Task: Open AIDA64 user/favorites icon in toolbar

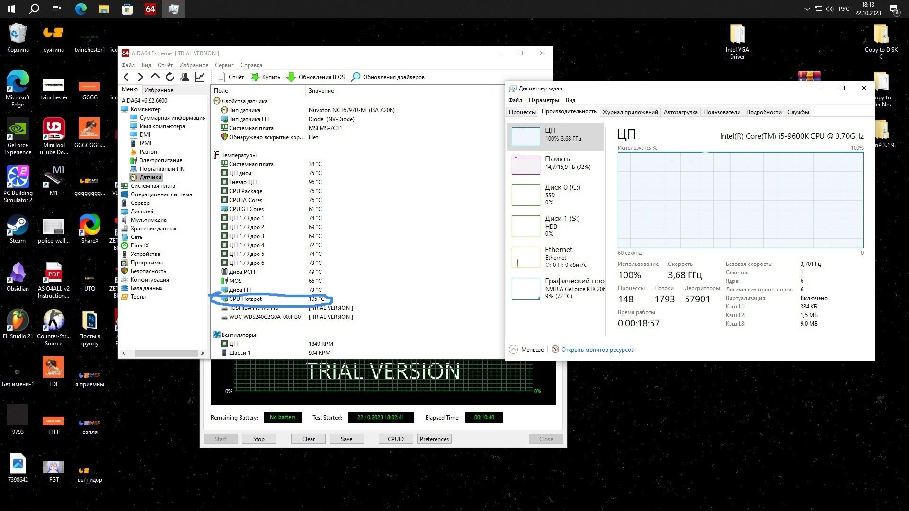Action: point(185,77)
